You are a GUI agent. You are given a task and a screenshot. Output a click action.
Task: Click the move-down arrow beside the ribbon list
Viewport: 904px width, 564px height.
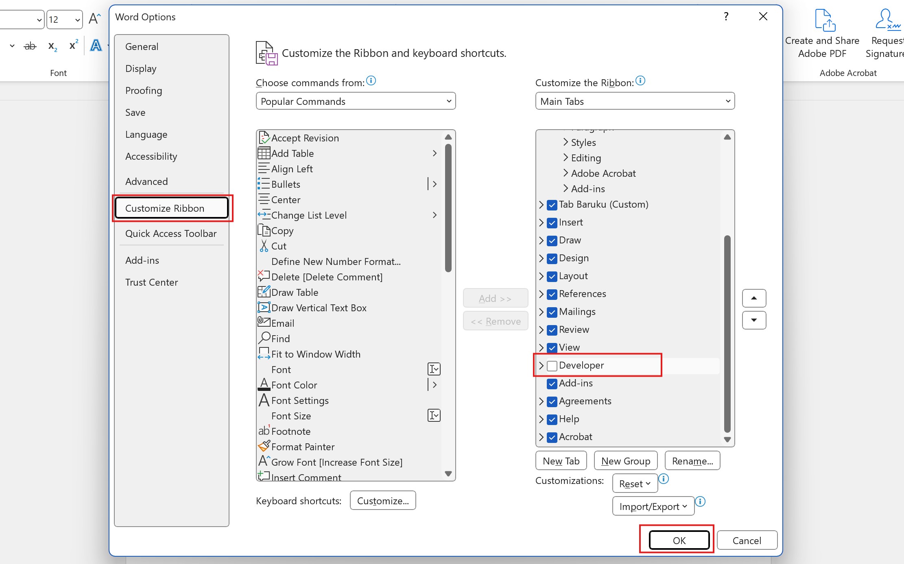(x=753, y=320)
